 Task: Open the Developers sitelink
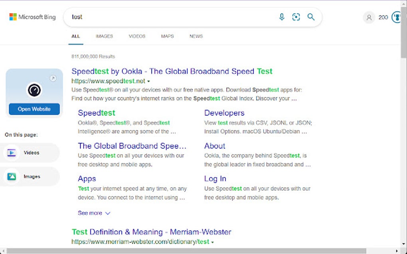pyautogui.click(x=224, y=113)
